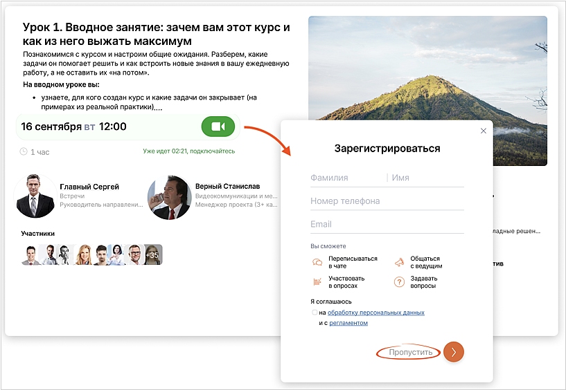Click the polls chart icon beside "Участвовать в опросах"
This screenshot has height=390, width=566.
point(317,282)
